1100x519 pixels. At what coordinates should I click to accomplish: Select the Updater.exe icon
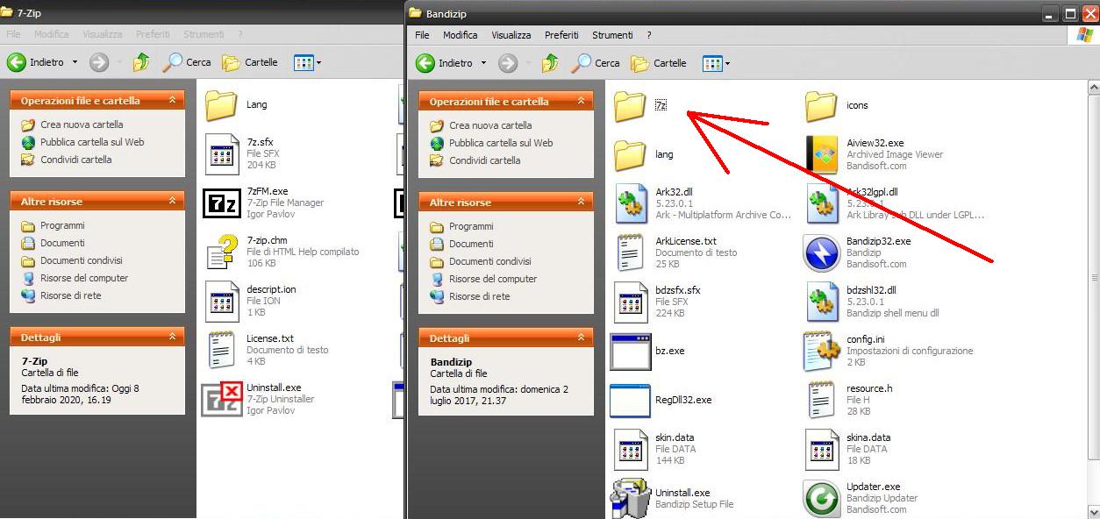click(x=821, y=498)
